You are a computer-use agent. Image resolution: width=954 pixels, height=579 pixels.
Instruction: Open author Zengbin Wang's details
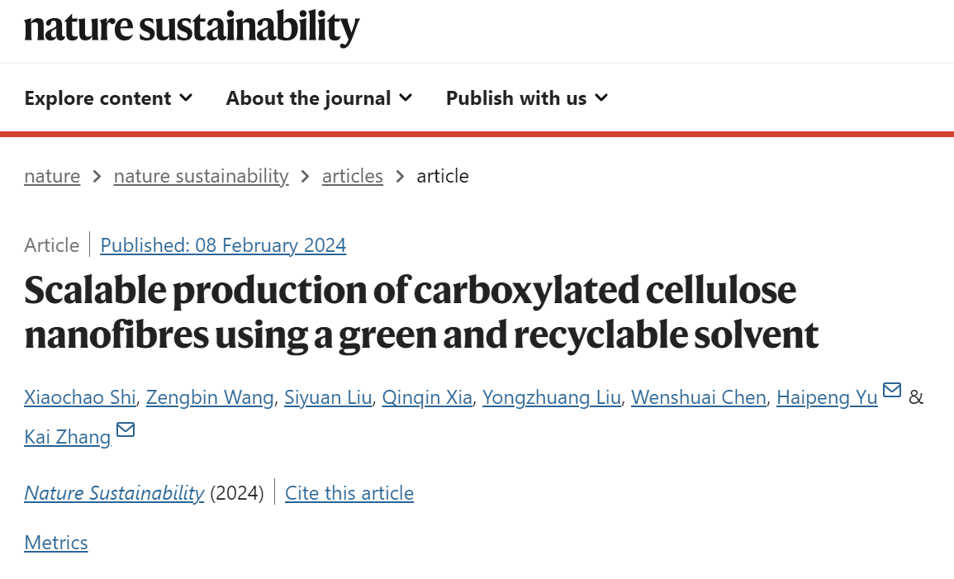[210, 397]
